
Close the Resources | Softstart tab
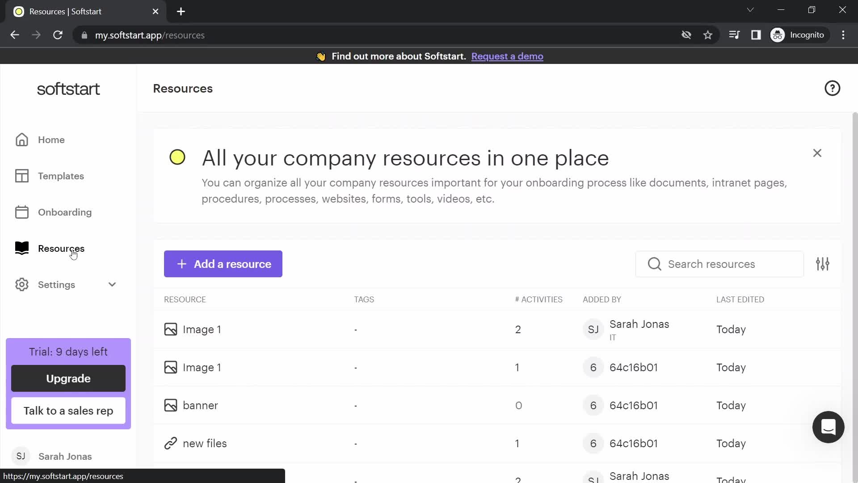pos(155,12)
